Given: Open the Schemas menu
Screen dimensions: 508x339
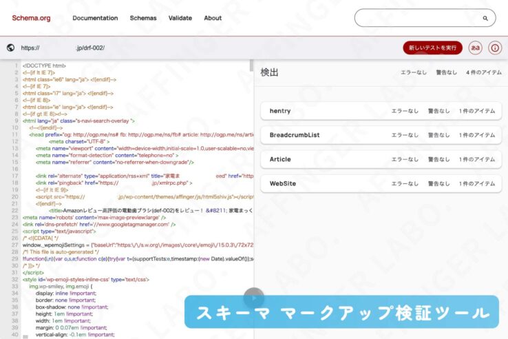Looking at the screenshot, I should pos(143,18).
